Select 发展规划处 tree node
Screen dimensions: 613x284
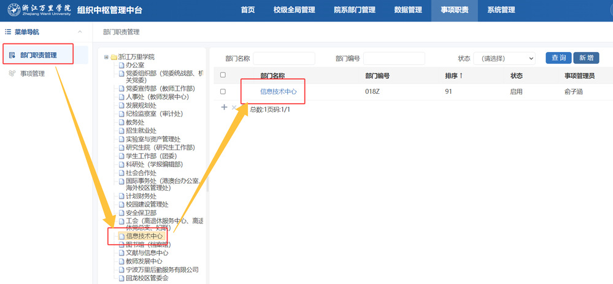(141, 106)
